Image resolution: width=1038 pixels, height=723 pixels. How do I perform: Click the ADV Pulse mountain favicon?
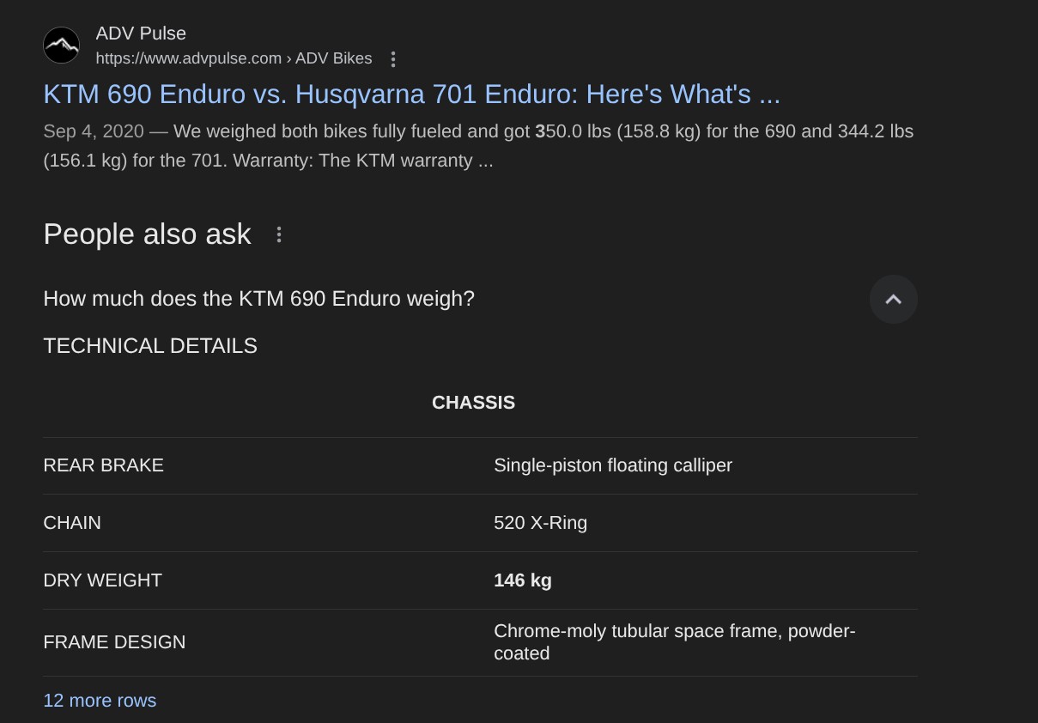click(x=62, y=46)
